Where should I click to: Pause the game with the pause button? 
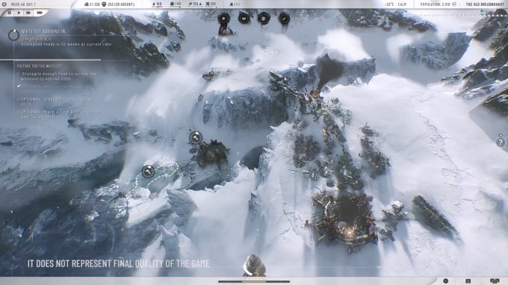tap(10, 13)
